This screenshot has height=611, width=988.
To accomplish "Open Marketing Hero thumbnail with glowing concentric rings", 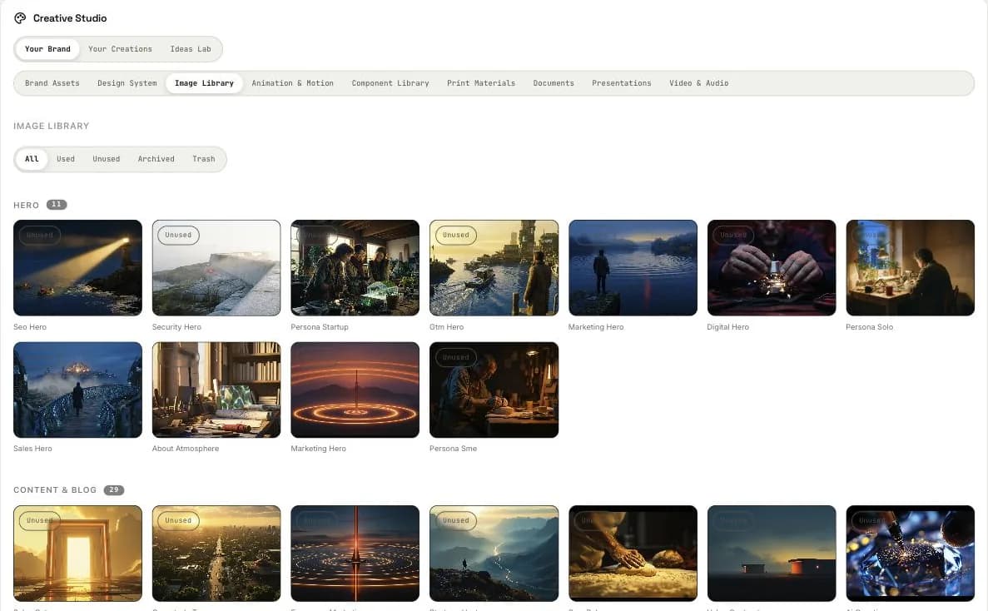I will point(355,390).
